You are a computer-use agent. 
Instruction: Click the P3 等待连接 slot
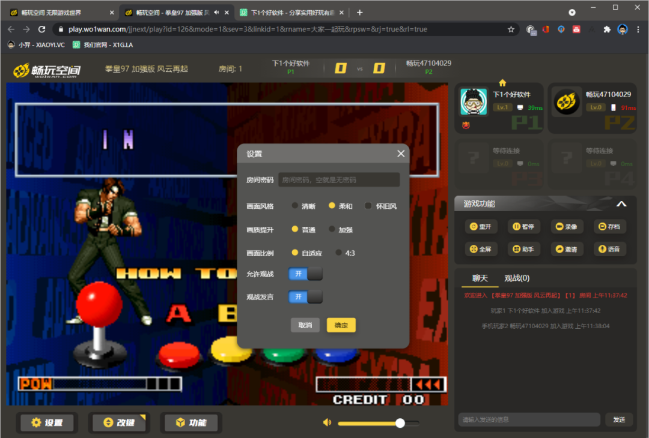point(499,164)
